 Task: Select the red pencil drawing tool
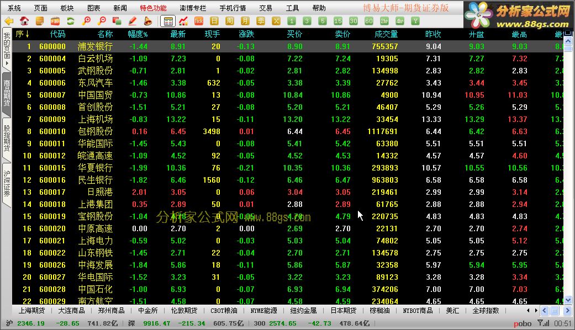pos(133,21)
